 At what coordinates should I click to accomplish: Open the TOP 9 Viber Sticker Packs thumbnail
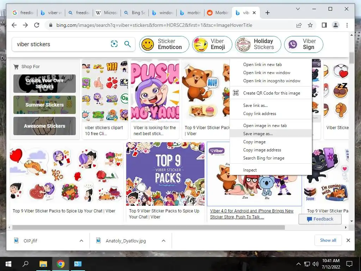165,174
